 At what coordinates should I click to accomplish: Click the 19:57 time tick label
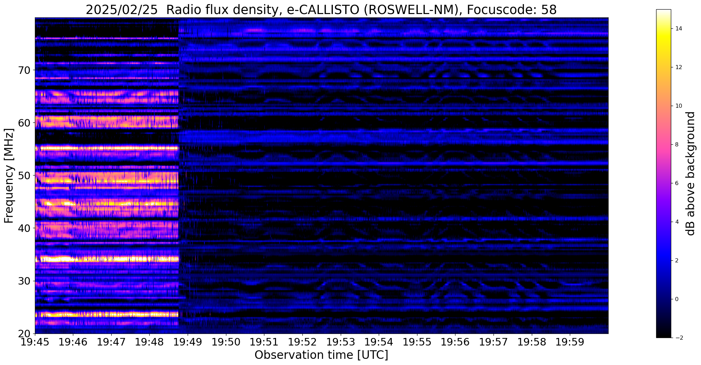pyautogui.click(x=493, y=342)
